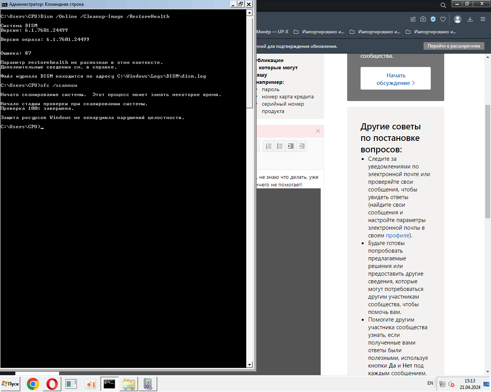Open the orange app icon in taskbar
This screenshot has width=491, height=392.
(90, 384)
